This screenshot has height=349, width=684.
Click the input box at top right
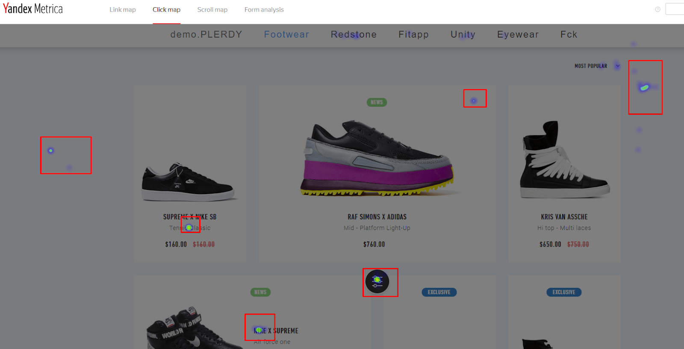pyautogui.click(x=675, y=9)
